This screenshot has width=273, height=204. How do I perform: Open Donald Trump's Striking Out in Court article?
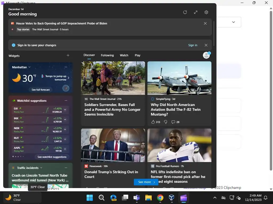click(x=111, y=174)
